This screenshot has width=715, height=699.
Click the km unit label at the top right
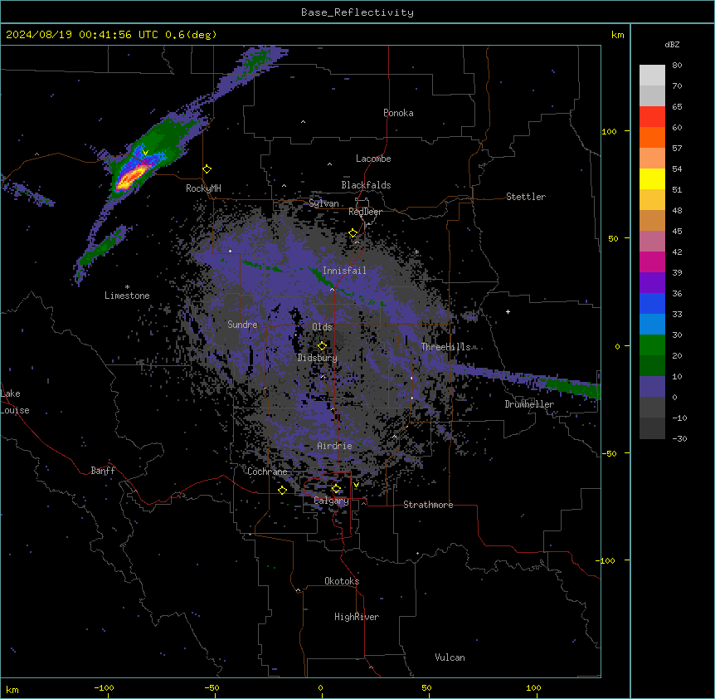point(617,35)
